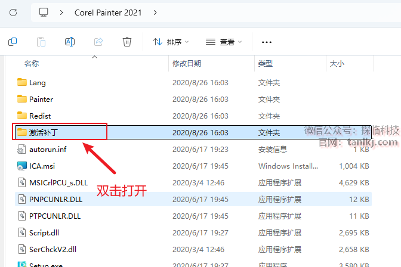Click the Script.dll file icon
This screenshot has height=267, width=401.
[22, 233]
